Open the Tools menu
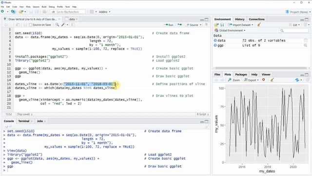312x176 pixels. click(68, 6)
